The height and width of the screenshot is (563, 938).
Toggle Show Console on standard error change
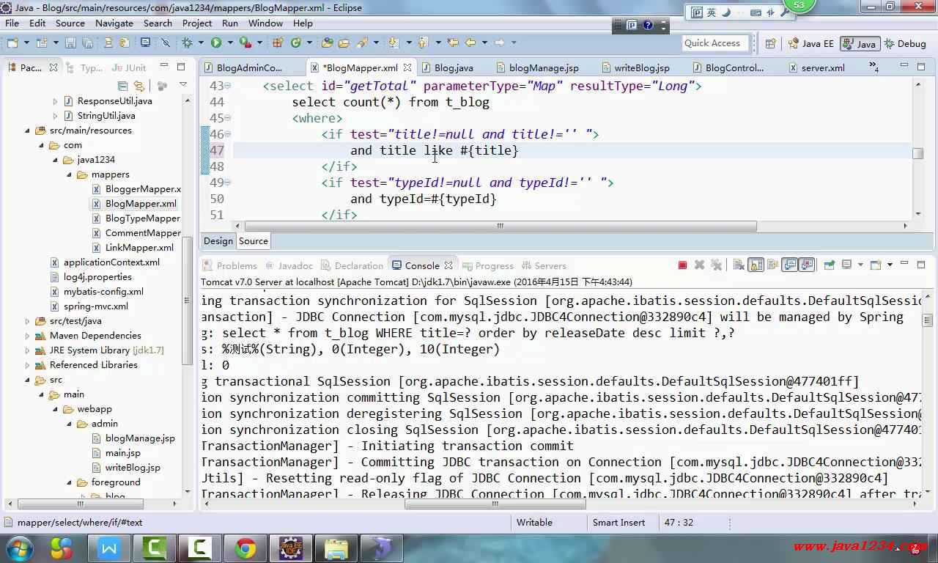click(807, 265)
